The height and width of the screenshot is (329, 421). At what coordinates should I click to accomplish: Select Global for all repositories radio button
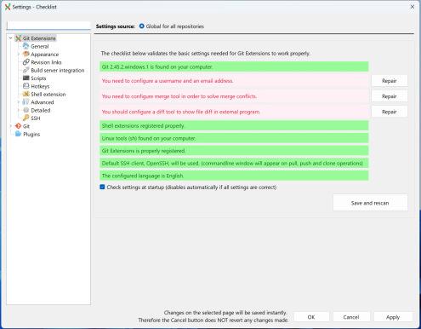pos(142,26)
